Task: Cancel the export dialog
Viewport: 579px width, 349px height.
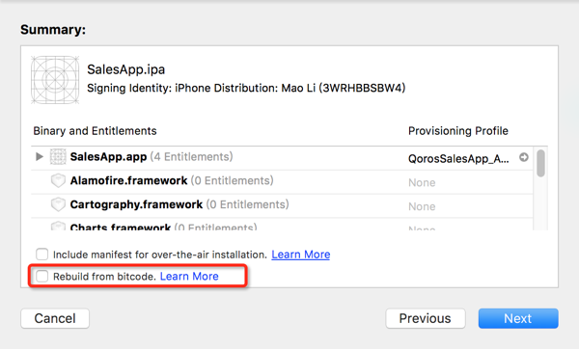Action: pos(55,318)
